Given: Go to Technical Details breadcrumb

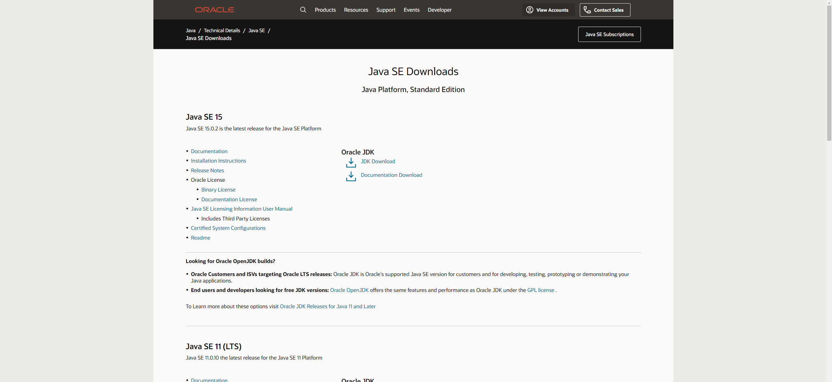Looking at the screenshot, I should [222, 30].
